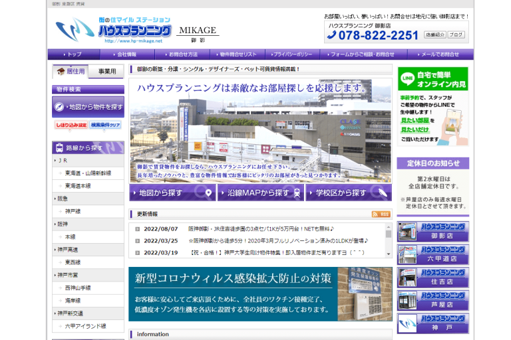
Task: Select 六甲アイランド線 line
Action: click(x=88, y=326)
